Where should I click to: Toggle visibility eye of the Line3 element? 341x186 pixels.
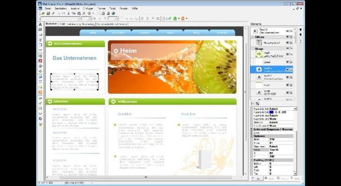pyautogui.click(x=287, y=62)
